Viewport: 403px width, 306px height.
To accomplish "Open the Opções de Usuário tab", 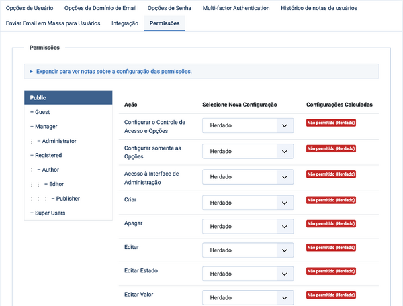I will coord(30,8).
